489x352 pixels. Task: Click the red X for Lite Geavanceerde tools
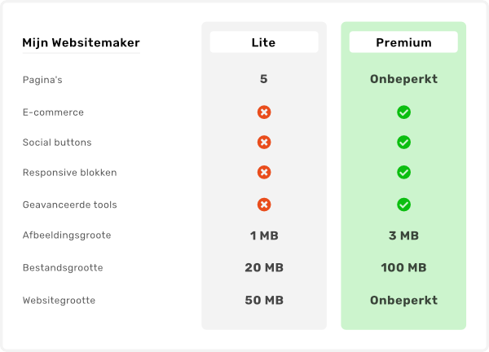coord(264,205)
